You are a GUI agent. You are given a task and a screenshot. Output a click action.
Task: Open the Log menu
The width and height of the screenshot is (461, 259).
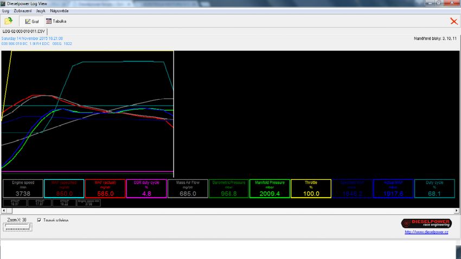(6, 11)
